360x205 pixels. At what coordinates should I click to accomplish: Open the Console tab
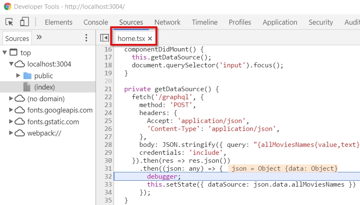[x=96, y=22]
